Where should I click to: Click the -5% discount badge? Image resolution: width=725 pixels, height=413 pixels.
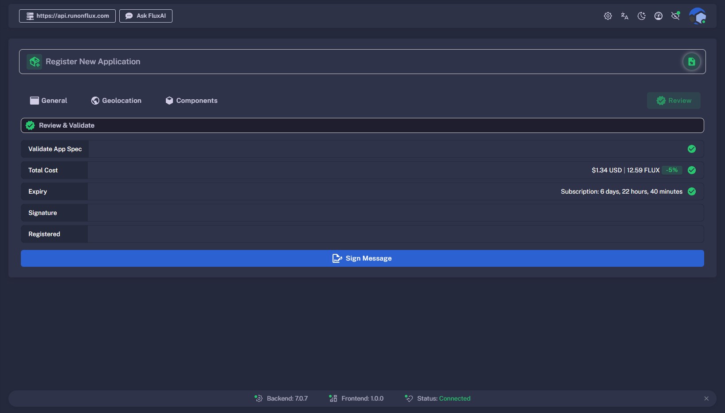click(672, 170)
